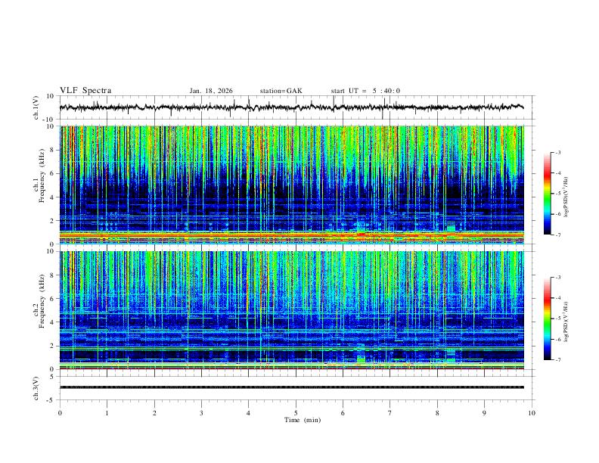The width and height of the screenshot is (599, 463).
Task: Click the "-4" tick on ch.2 color bar
Action: pyautogui.click(x=557, y=298)
